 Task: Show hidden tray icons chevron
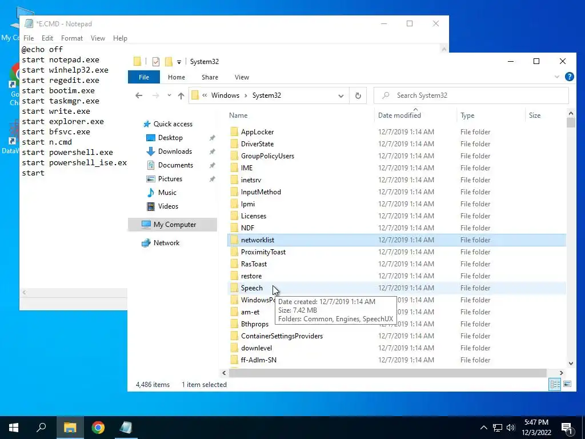(x=483, y=428)
